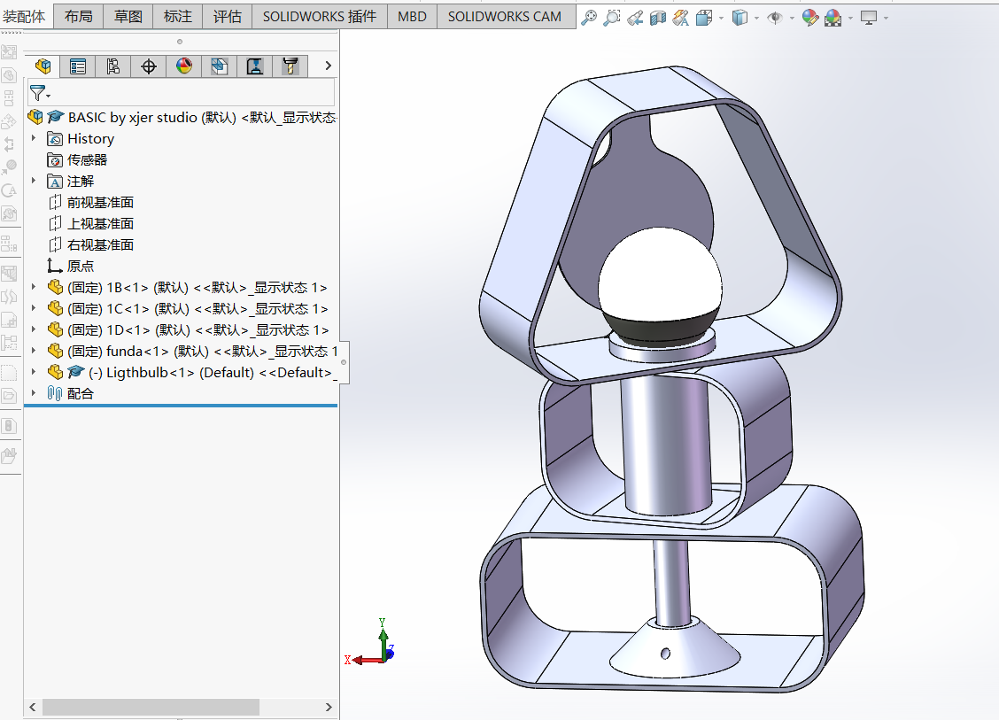Open the View Settings dropdown arrow

click(887, 19)
